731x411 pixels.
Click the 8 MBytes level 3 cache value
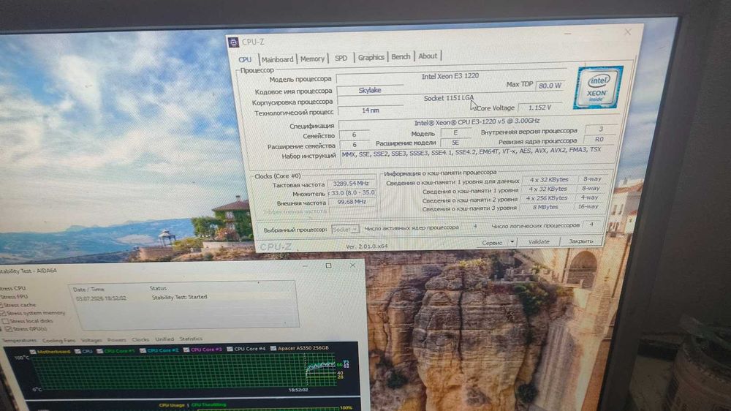coord(545,207)
